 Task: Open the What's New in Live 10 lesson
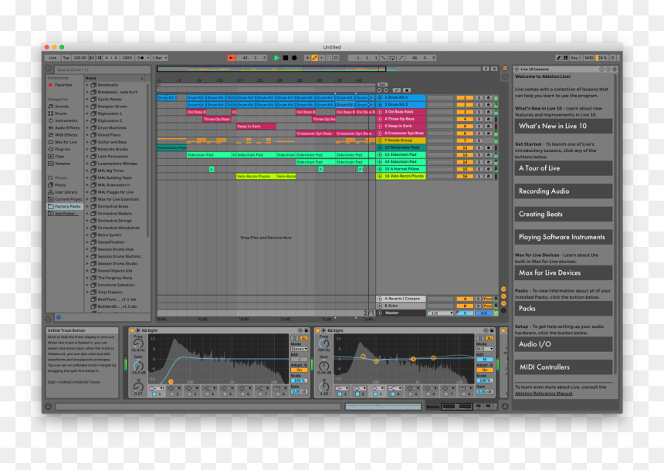563,126
